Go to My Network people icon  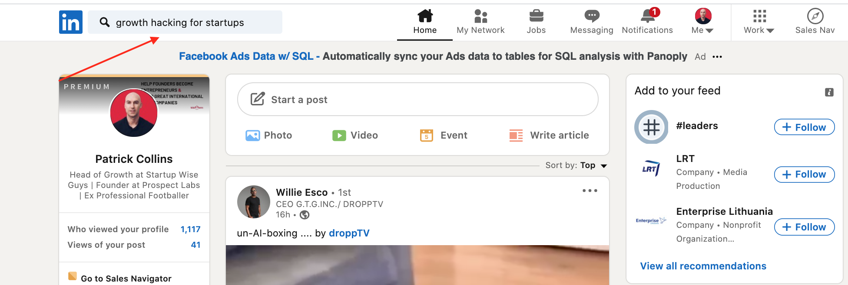tap(480, 16)
